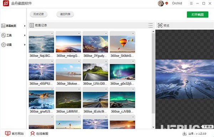Remove thumbnail 360se_LWcGl0 with its X
214x137 pixels.
pos(106,61)
